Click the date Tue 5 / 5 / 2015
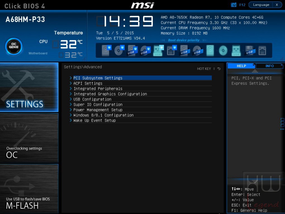Viewport: 285px width, 214px height. (x=115, y=33)
